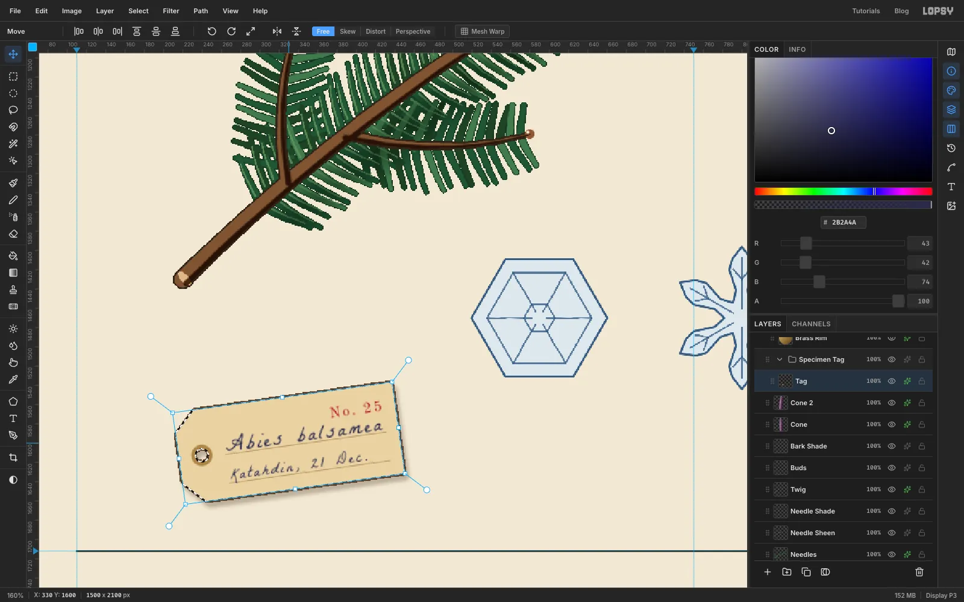
Task: Choose the Lasso selection tool
Action: [13, 110]
